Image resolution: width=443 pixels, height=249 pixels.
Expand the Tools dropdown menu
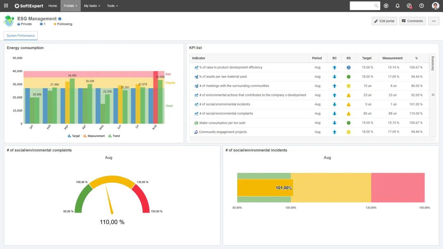coord(112,6)
